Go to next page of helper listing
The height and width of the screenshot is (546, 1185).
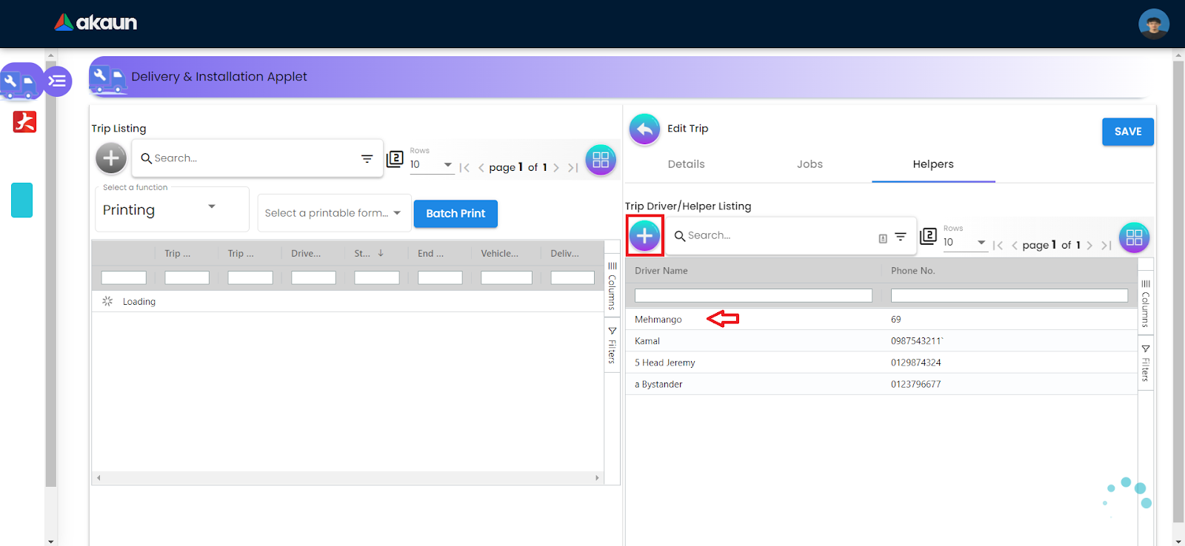point(1089,246)
